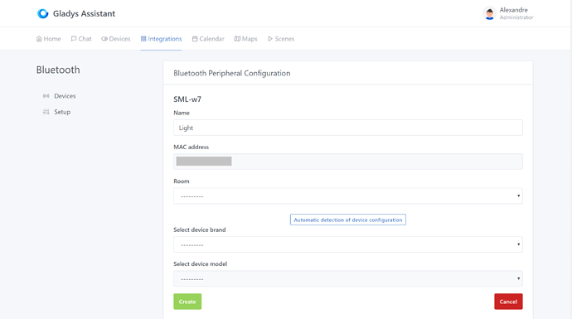Click the Calendar icon in navigation
572x319 pixels.
tap(195, 39)
